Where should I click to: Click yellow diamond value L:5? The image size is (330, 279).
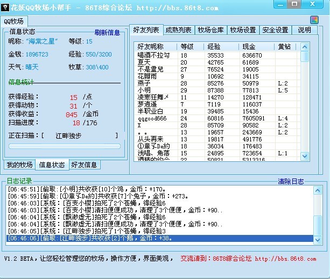click(x=283, y=90)
